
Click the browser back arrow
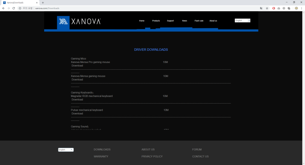[3, 8]
